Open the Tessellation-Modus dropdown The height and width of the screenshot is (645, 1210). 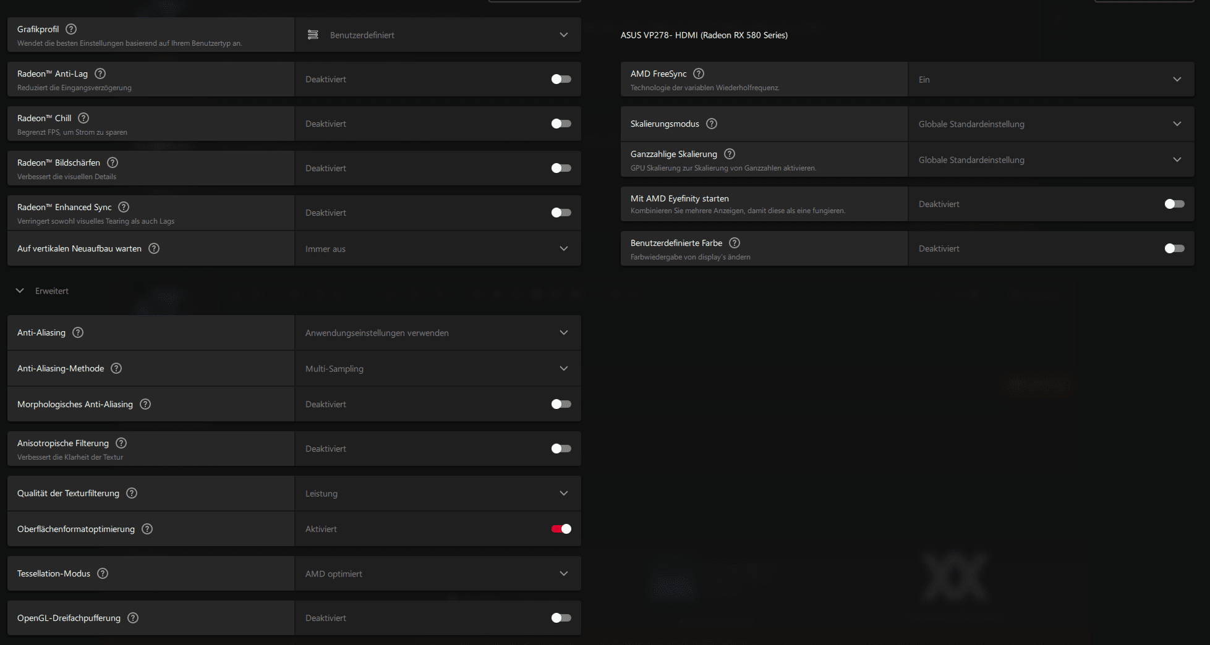438,574
